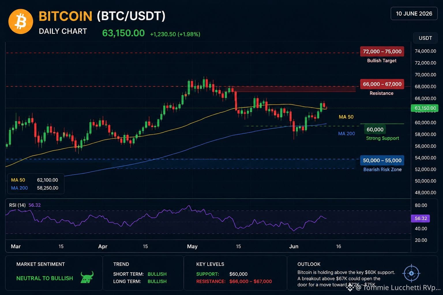
Task: Click the May label on the time axis
Action: (192, 246)
